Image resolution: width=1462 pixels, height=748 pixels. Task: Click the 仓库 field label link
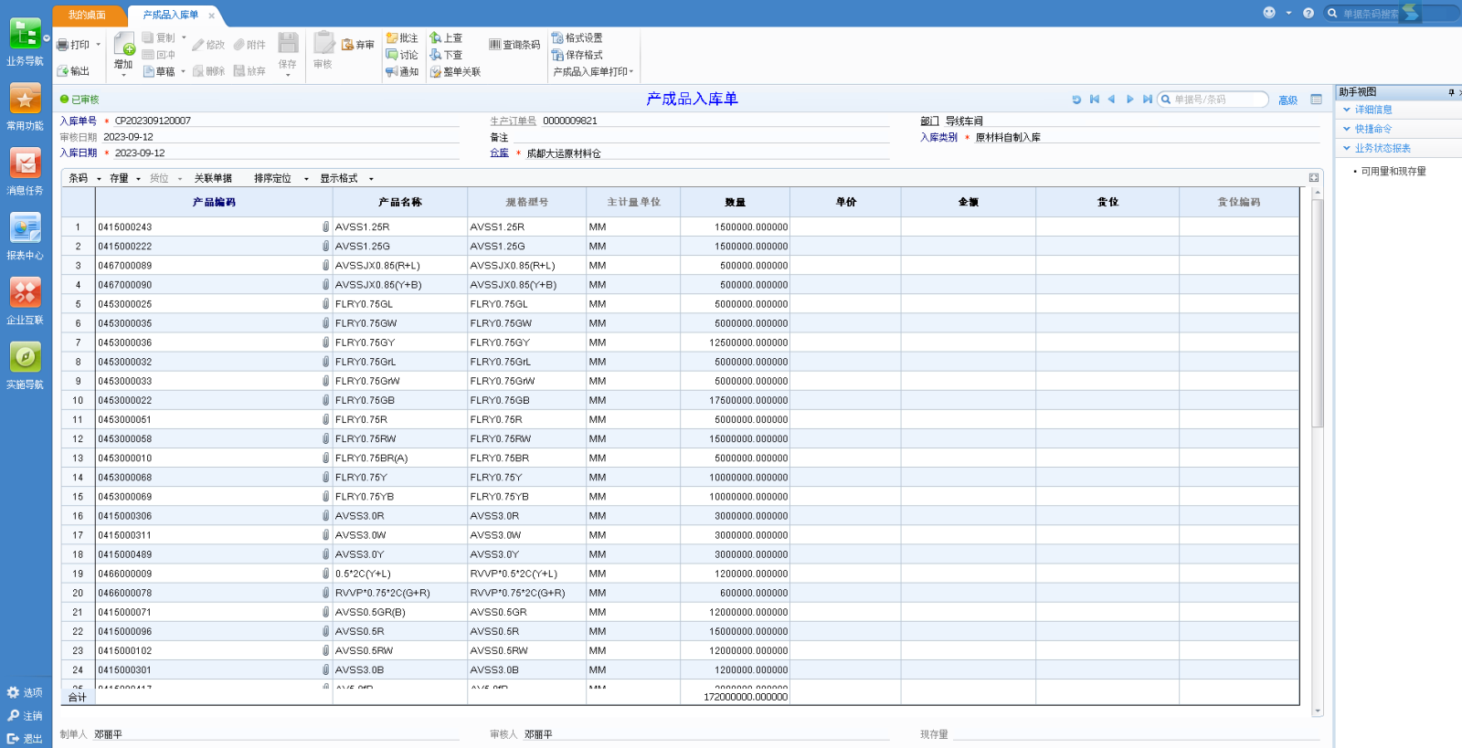click(x=499, y=153)
